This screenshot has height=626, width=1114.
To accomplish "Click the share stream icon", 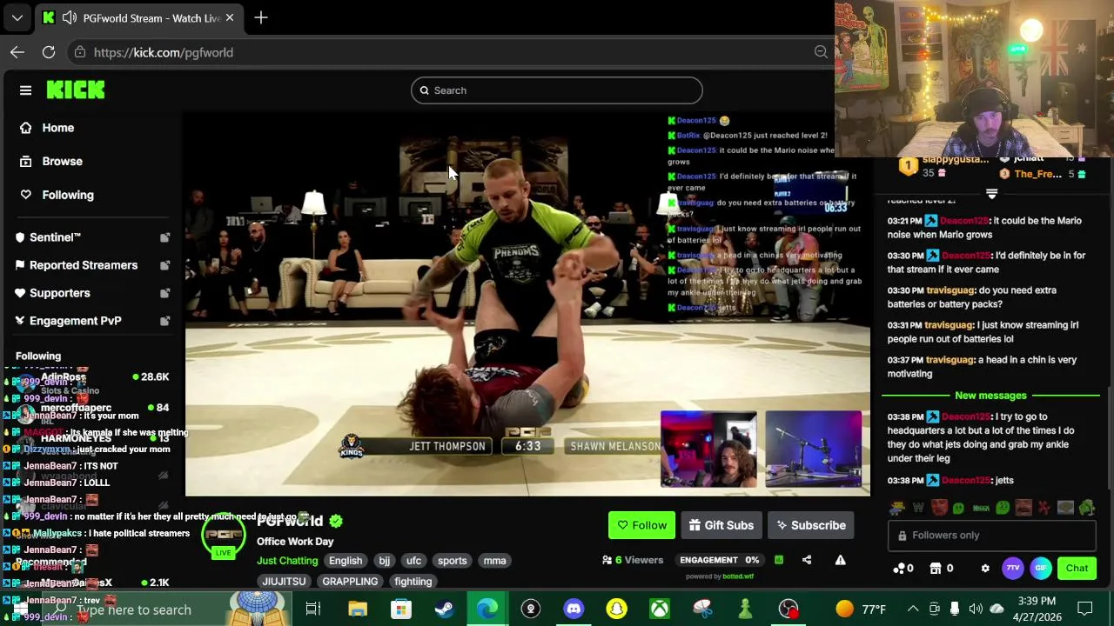I will (x=807, y=560).
